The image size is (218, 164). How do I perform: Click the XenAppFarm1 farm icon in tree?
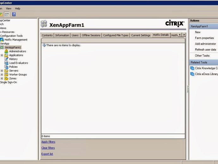[2, 47]
